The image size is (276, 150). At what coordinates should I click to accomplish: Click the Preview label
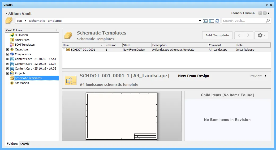click(x=256, y=76)
